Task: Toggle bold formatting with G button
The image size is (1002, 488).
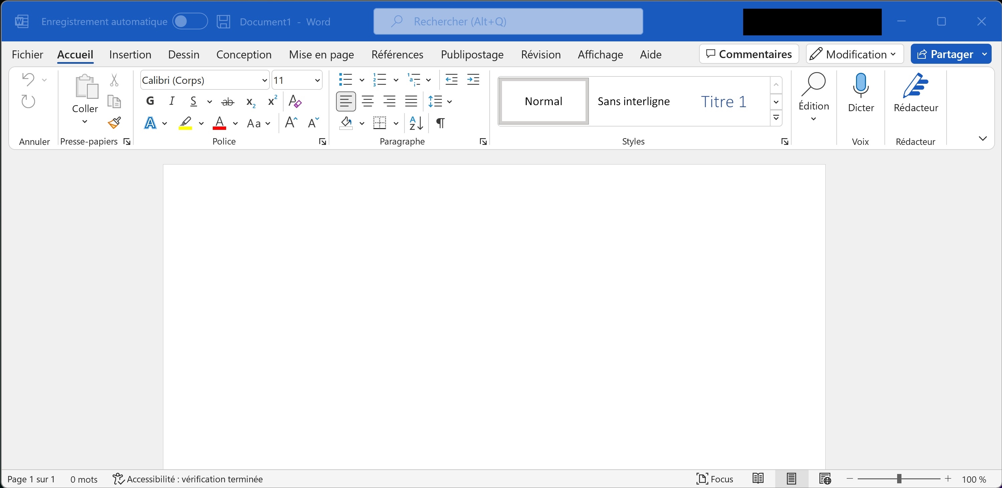Action: (150, 101)
